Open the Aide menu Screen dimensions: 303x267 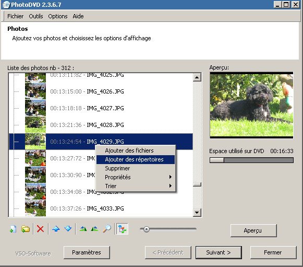(x=78, y=16)
